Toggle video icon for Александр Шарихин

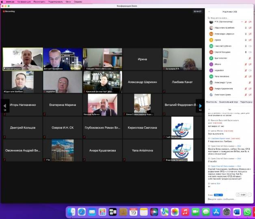point(250,34)
